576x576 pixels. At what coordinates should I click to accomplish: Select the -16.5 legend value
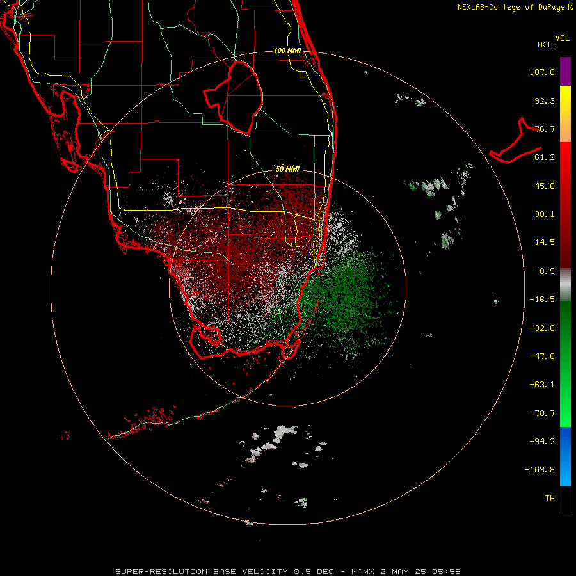point(542,300)
